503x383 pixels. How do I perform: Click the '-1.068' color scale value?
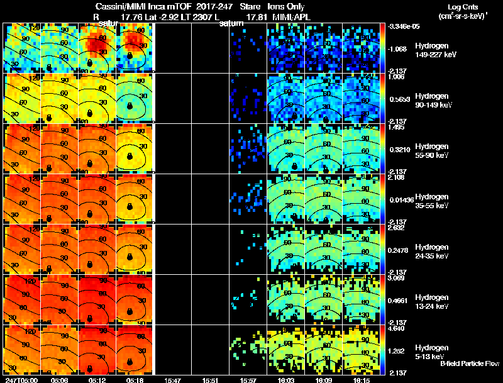click(x=397, y=49)
